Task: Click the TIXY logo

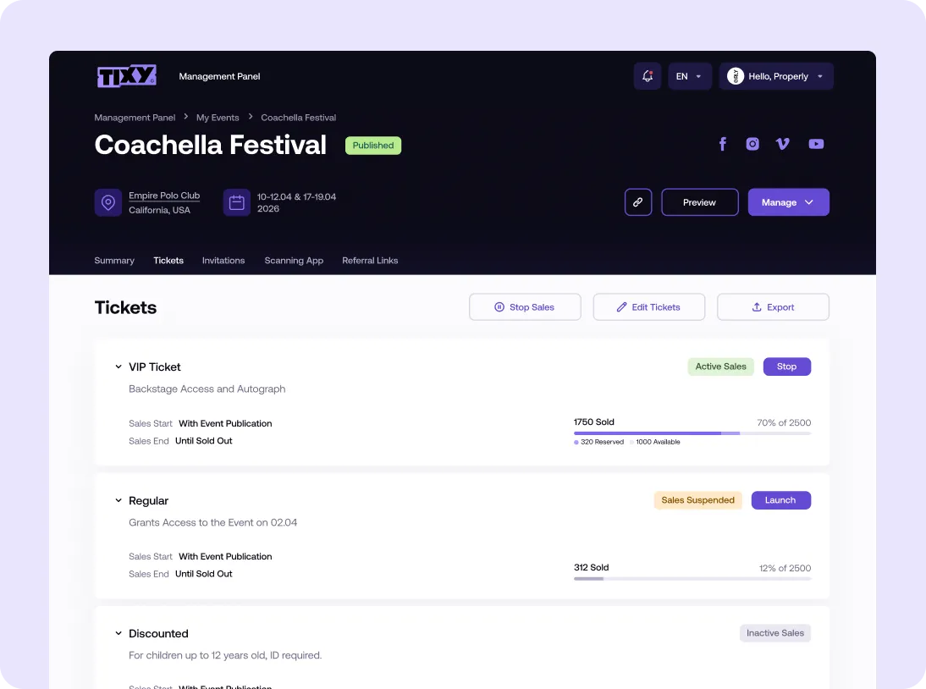Action: click(125, 76)
